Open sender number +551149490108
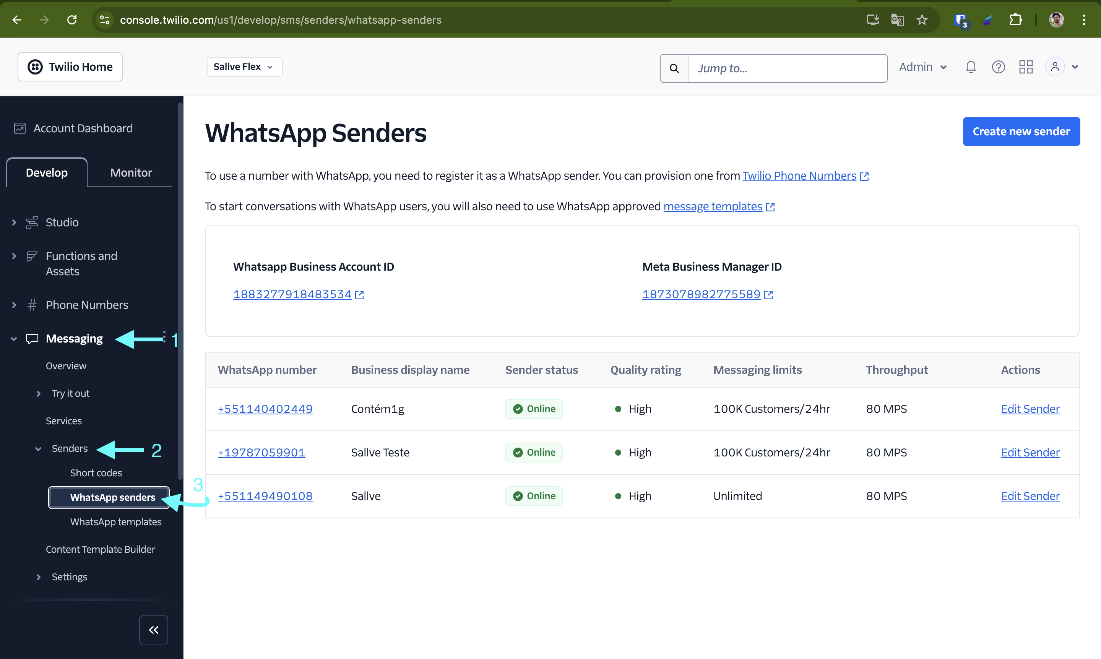Viewport: 1101px width, 659px height. (x=265, y=496)
